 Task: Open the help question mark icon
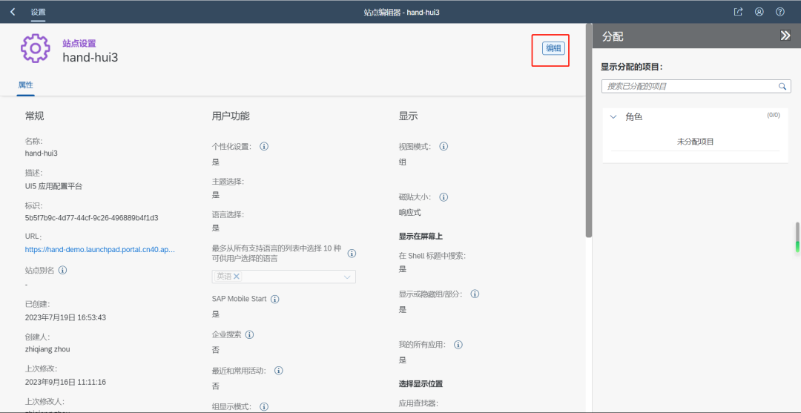780,12
